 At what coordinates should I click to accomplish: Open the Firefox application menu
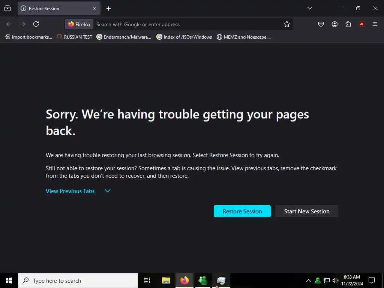[375, 24]
